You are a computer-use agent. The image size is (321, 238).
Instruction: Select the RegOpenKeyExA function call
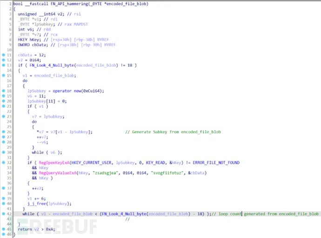54,163
